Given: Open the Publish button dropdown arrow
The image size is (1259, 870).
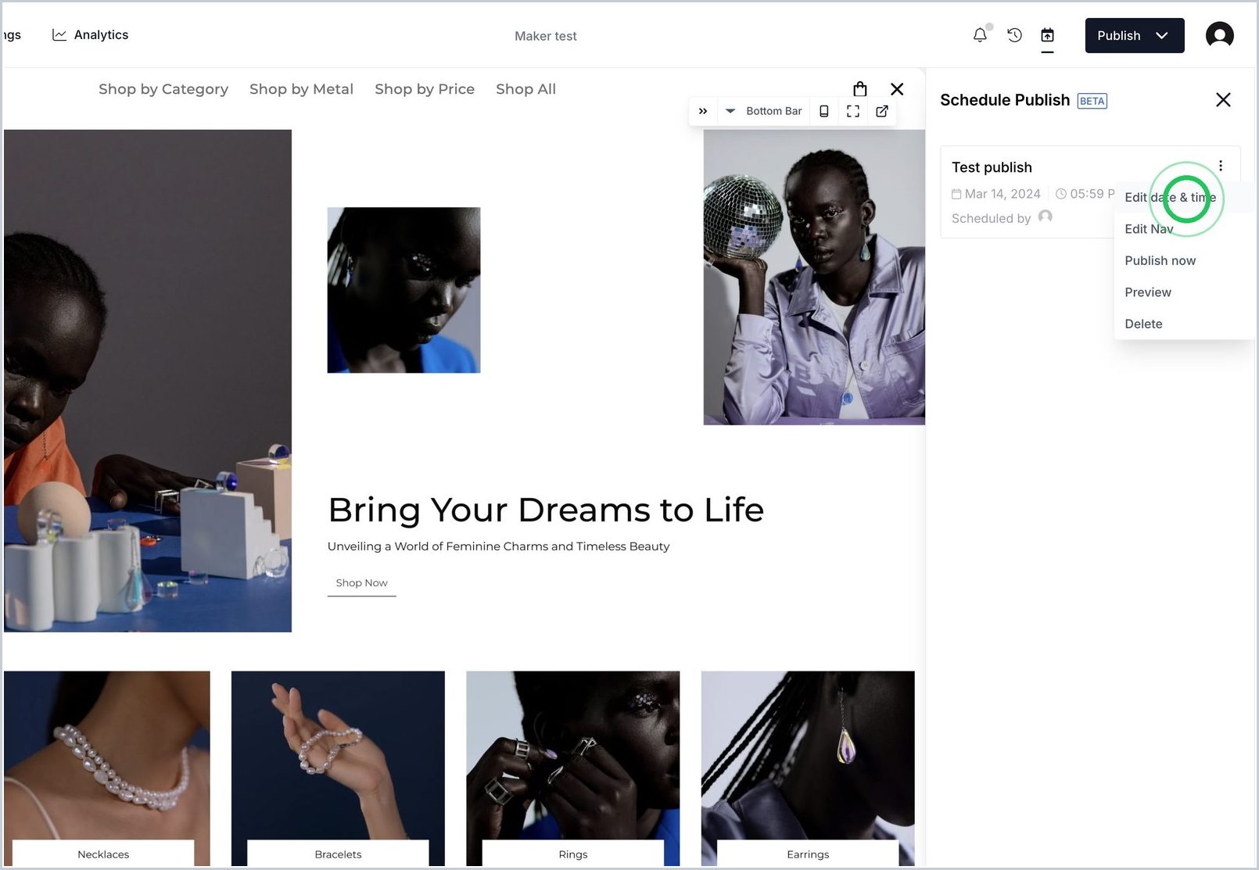Looking at the screenshot, I should click(1162, 35).
